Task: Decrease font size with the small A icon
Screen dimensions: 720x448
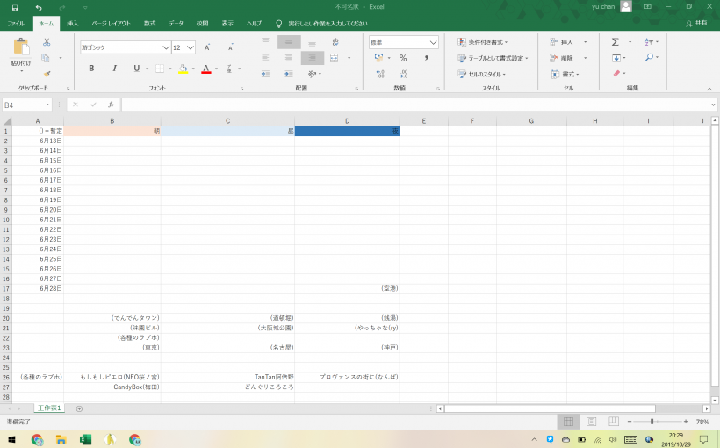Action: [x=231, y=47]
